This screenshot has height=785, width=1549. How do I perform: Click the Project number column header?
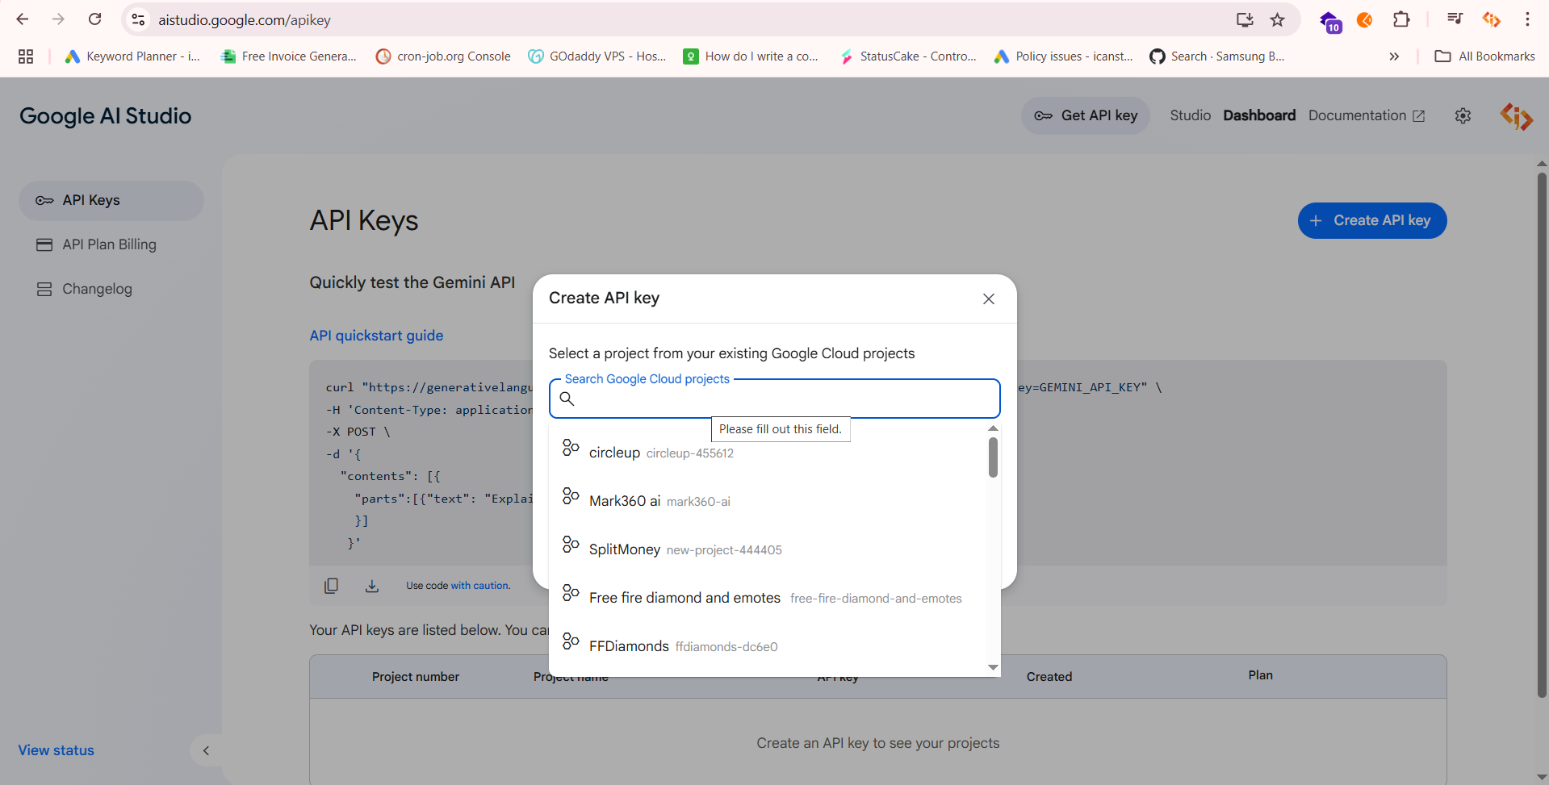416,677
